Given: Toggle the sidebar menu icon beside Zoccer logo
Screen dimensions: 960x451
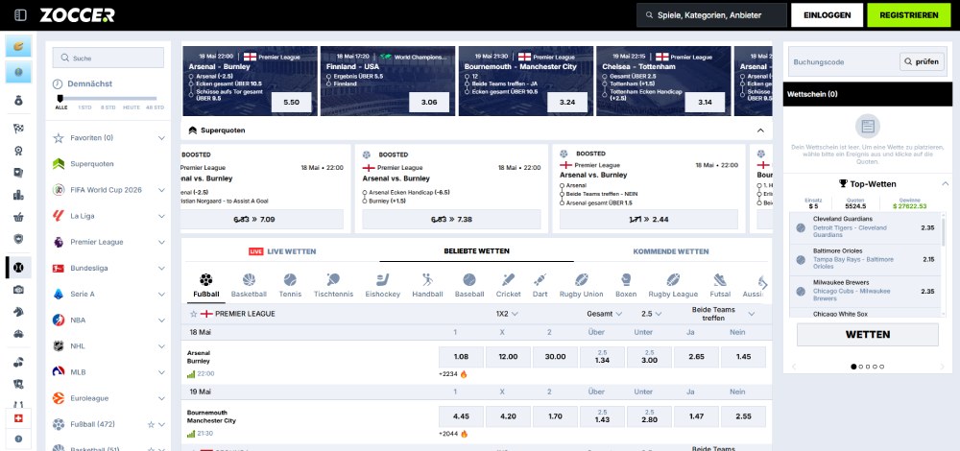Looking at the screenshot, I should pyautogui.click(x=20, y=15).
